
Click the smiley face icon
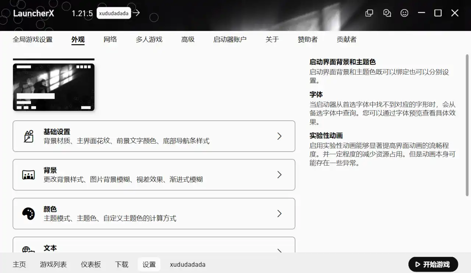tap(404, 13)
